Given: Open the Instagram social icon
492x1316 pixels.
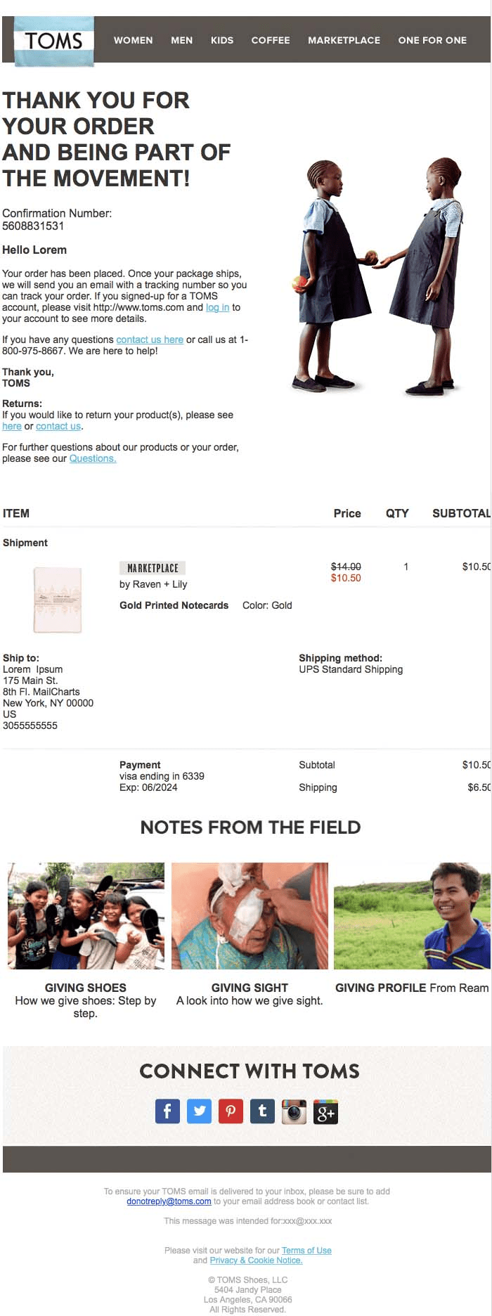Looking at the screenshot, I should click(294, 1111).
